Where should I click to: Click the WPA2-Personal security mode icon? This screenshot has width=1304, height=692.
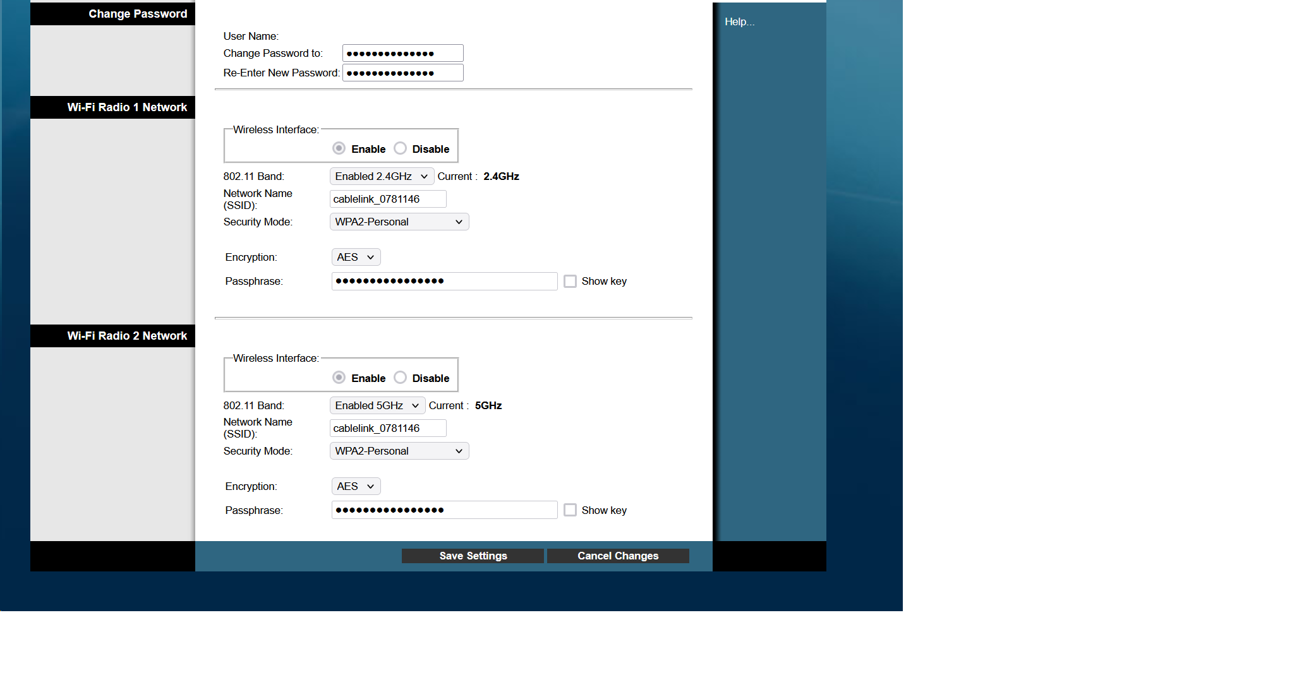pyautogui.click(x=400, y=222)
